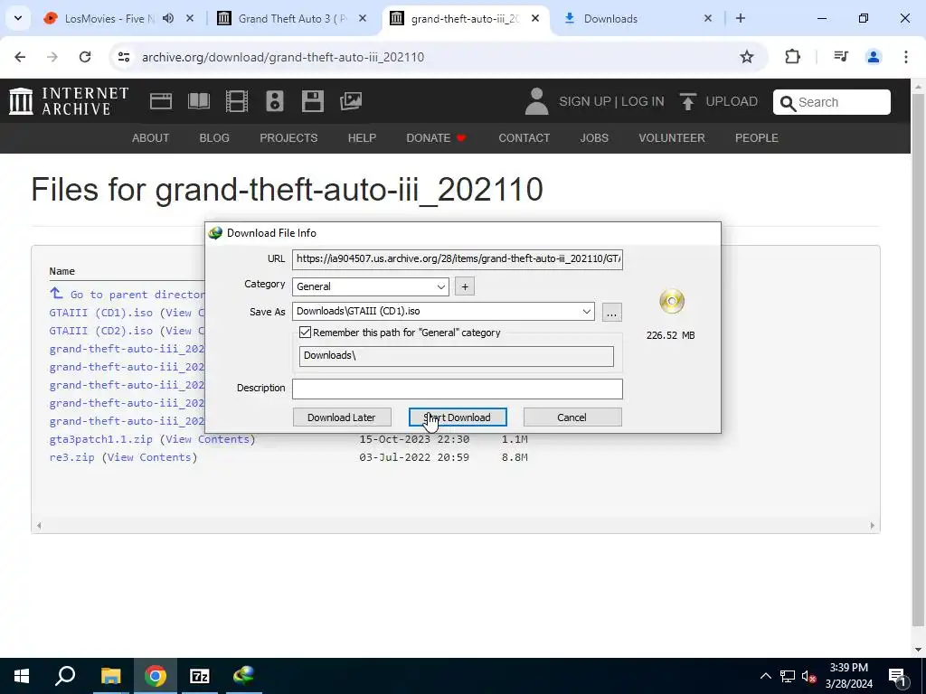Reload the page

coord(85,57)
